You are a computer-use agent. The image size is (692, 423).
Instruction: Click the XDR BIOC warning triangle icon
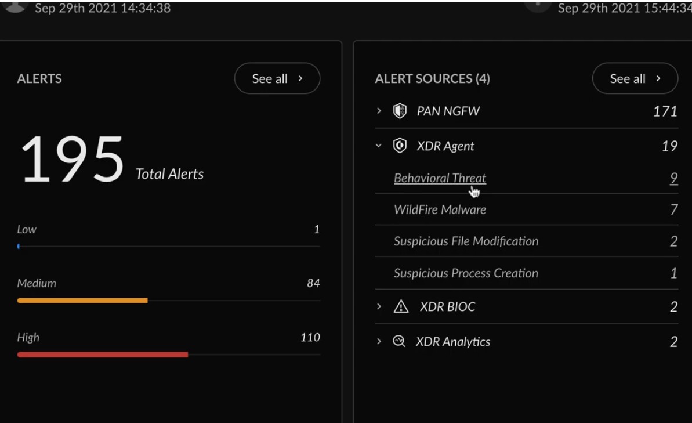401,306
